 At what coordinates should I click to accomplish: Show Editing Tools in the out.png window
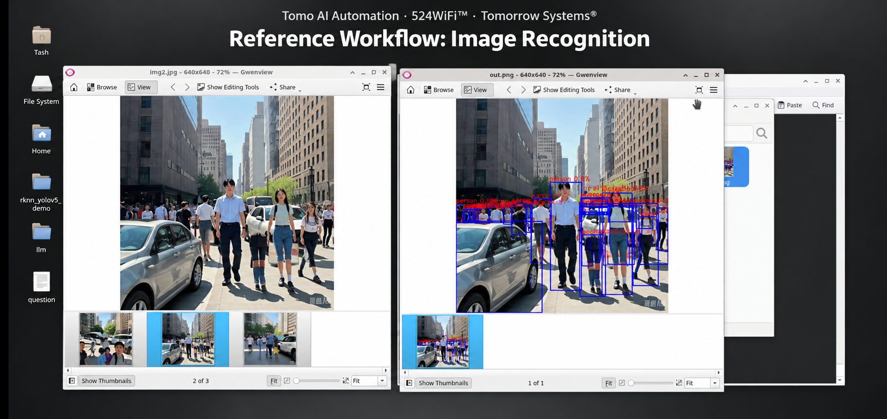point(564,89)
